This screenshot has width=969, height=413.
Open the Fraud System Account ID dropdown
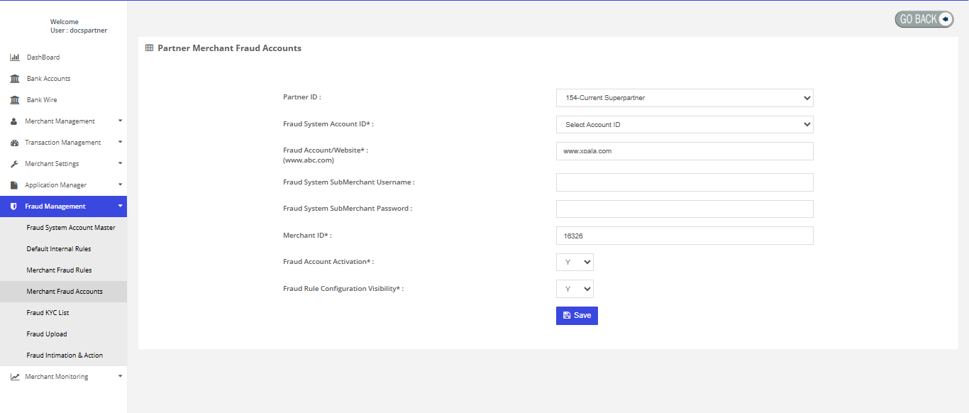pos(684,125)
